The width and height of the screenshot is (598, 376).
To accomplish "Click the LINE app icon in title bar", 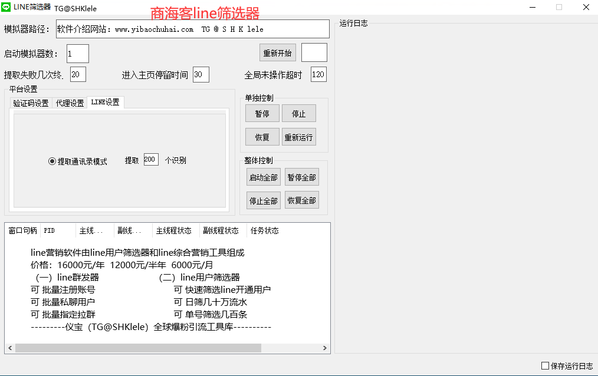I will click(x=6, y=7).
